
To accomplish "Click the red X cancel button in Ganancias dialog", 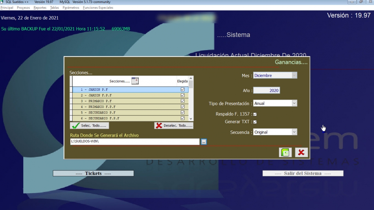I will coord(301,152).
